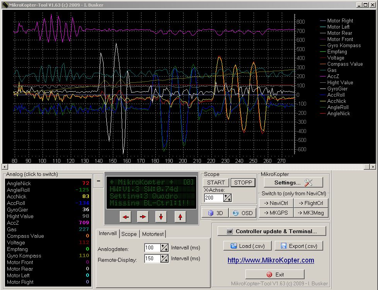This screenshot has width=378, height=290.
Task: Load a .csv file
Action: (247, 246)
